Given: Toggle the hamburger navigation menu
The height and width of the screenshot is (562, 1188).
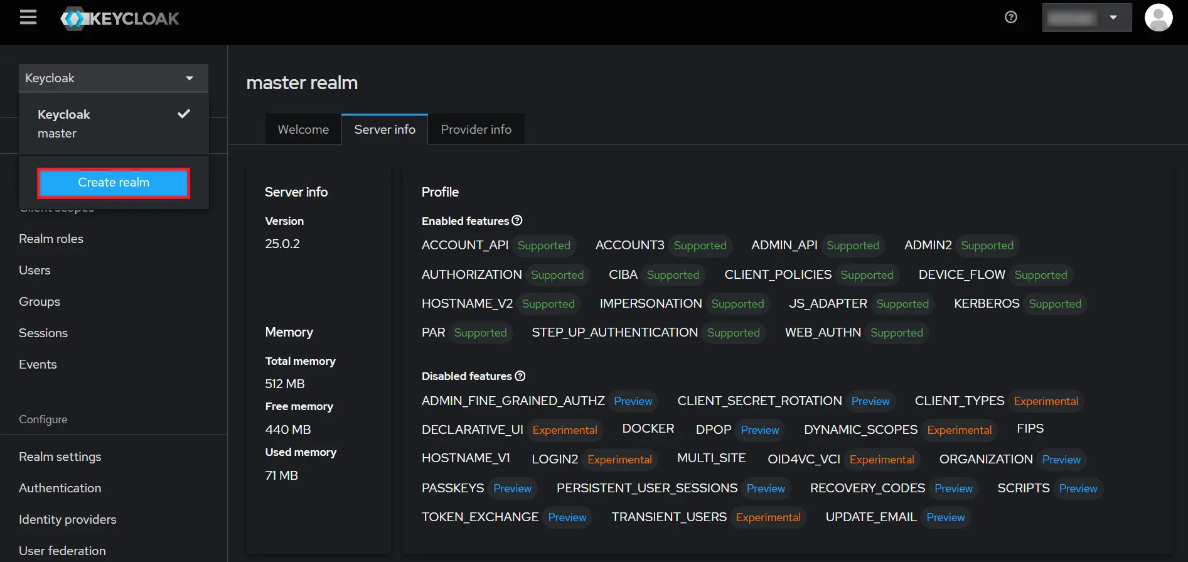Looking at the screenshot, I should (x=28, y=18).
